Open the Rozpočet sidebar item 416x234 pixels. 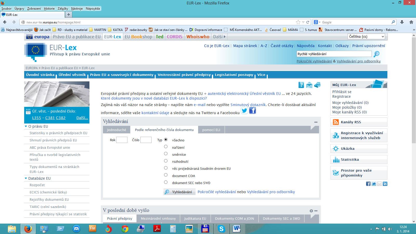pos(37,185)
